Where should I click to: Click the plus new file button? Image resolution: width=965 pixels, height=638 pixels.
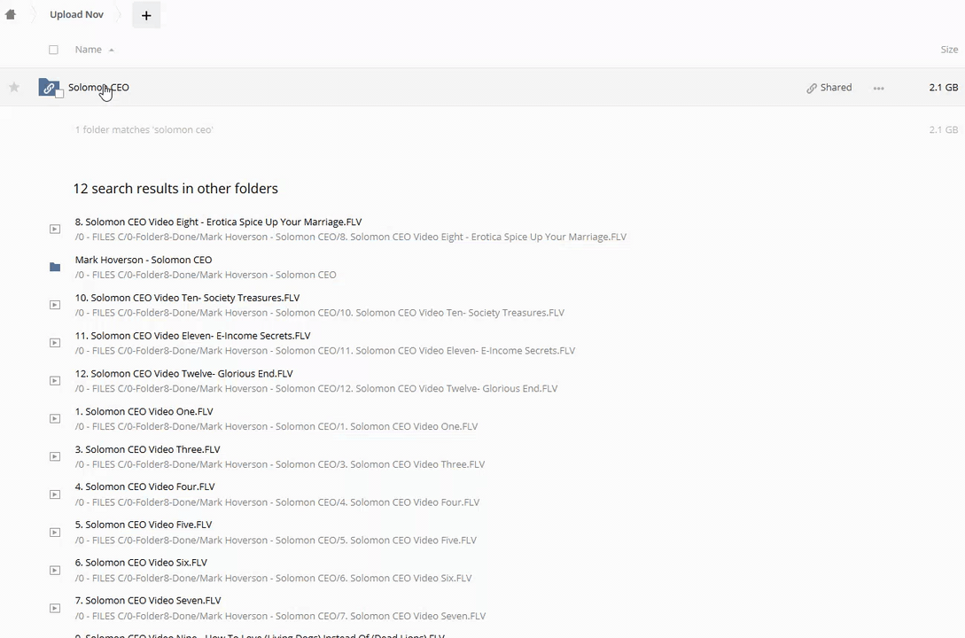pos(146,15)
